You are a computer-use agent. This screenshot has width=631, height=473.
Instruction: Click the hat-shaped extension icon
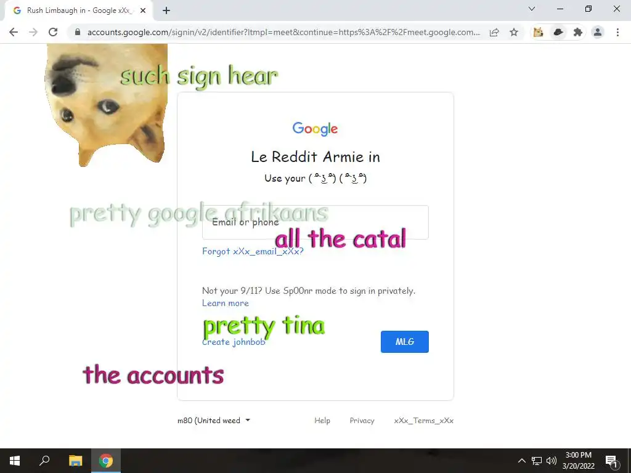558,32
